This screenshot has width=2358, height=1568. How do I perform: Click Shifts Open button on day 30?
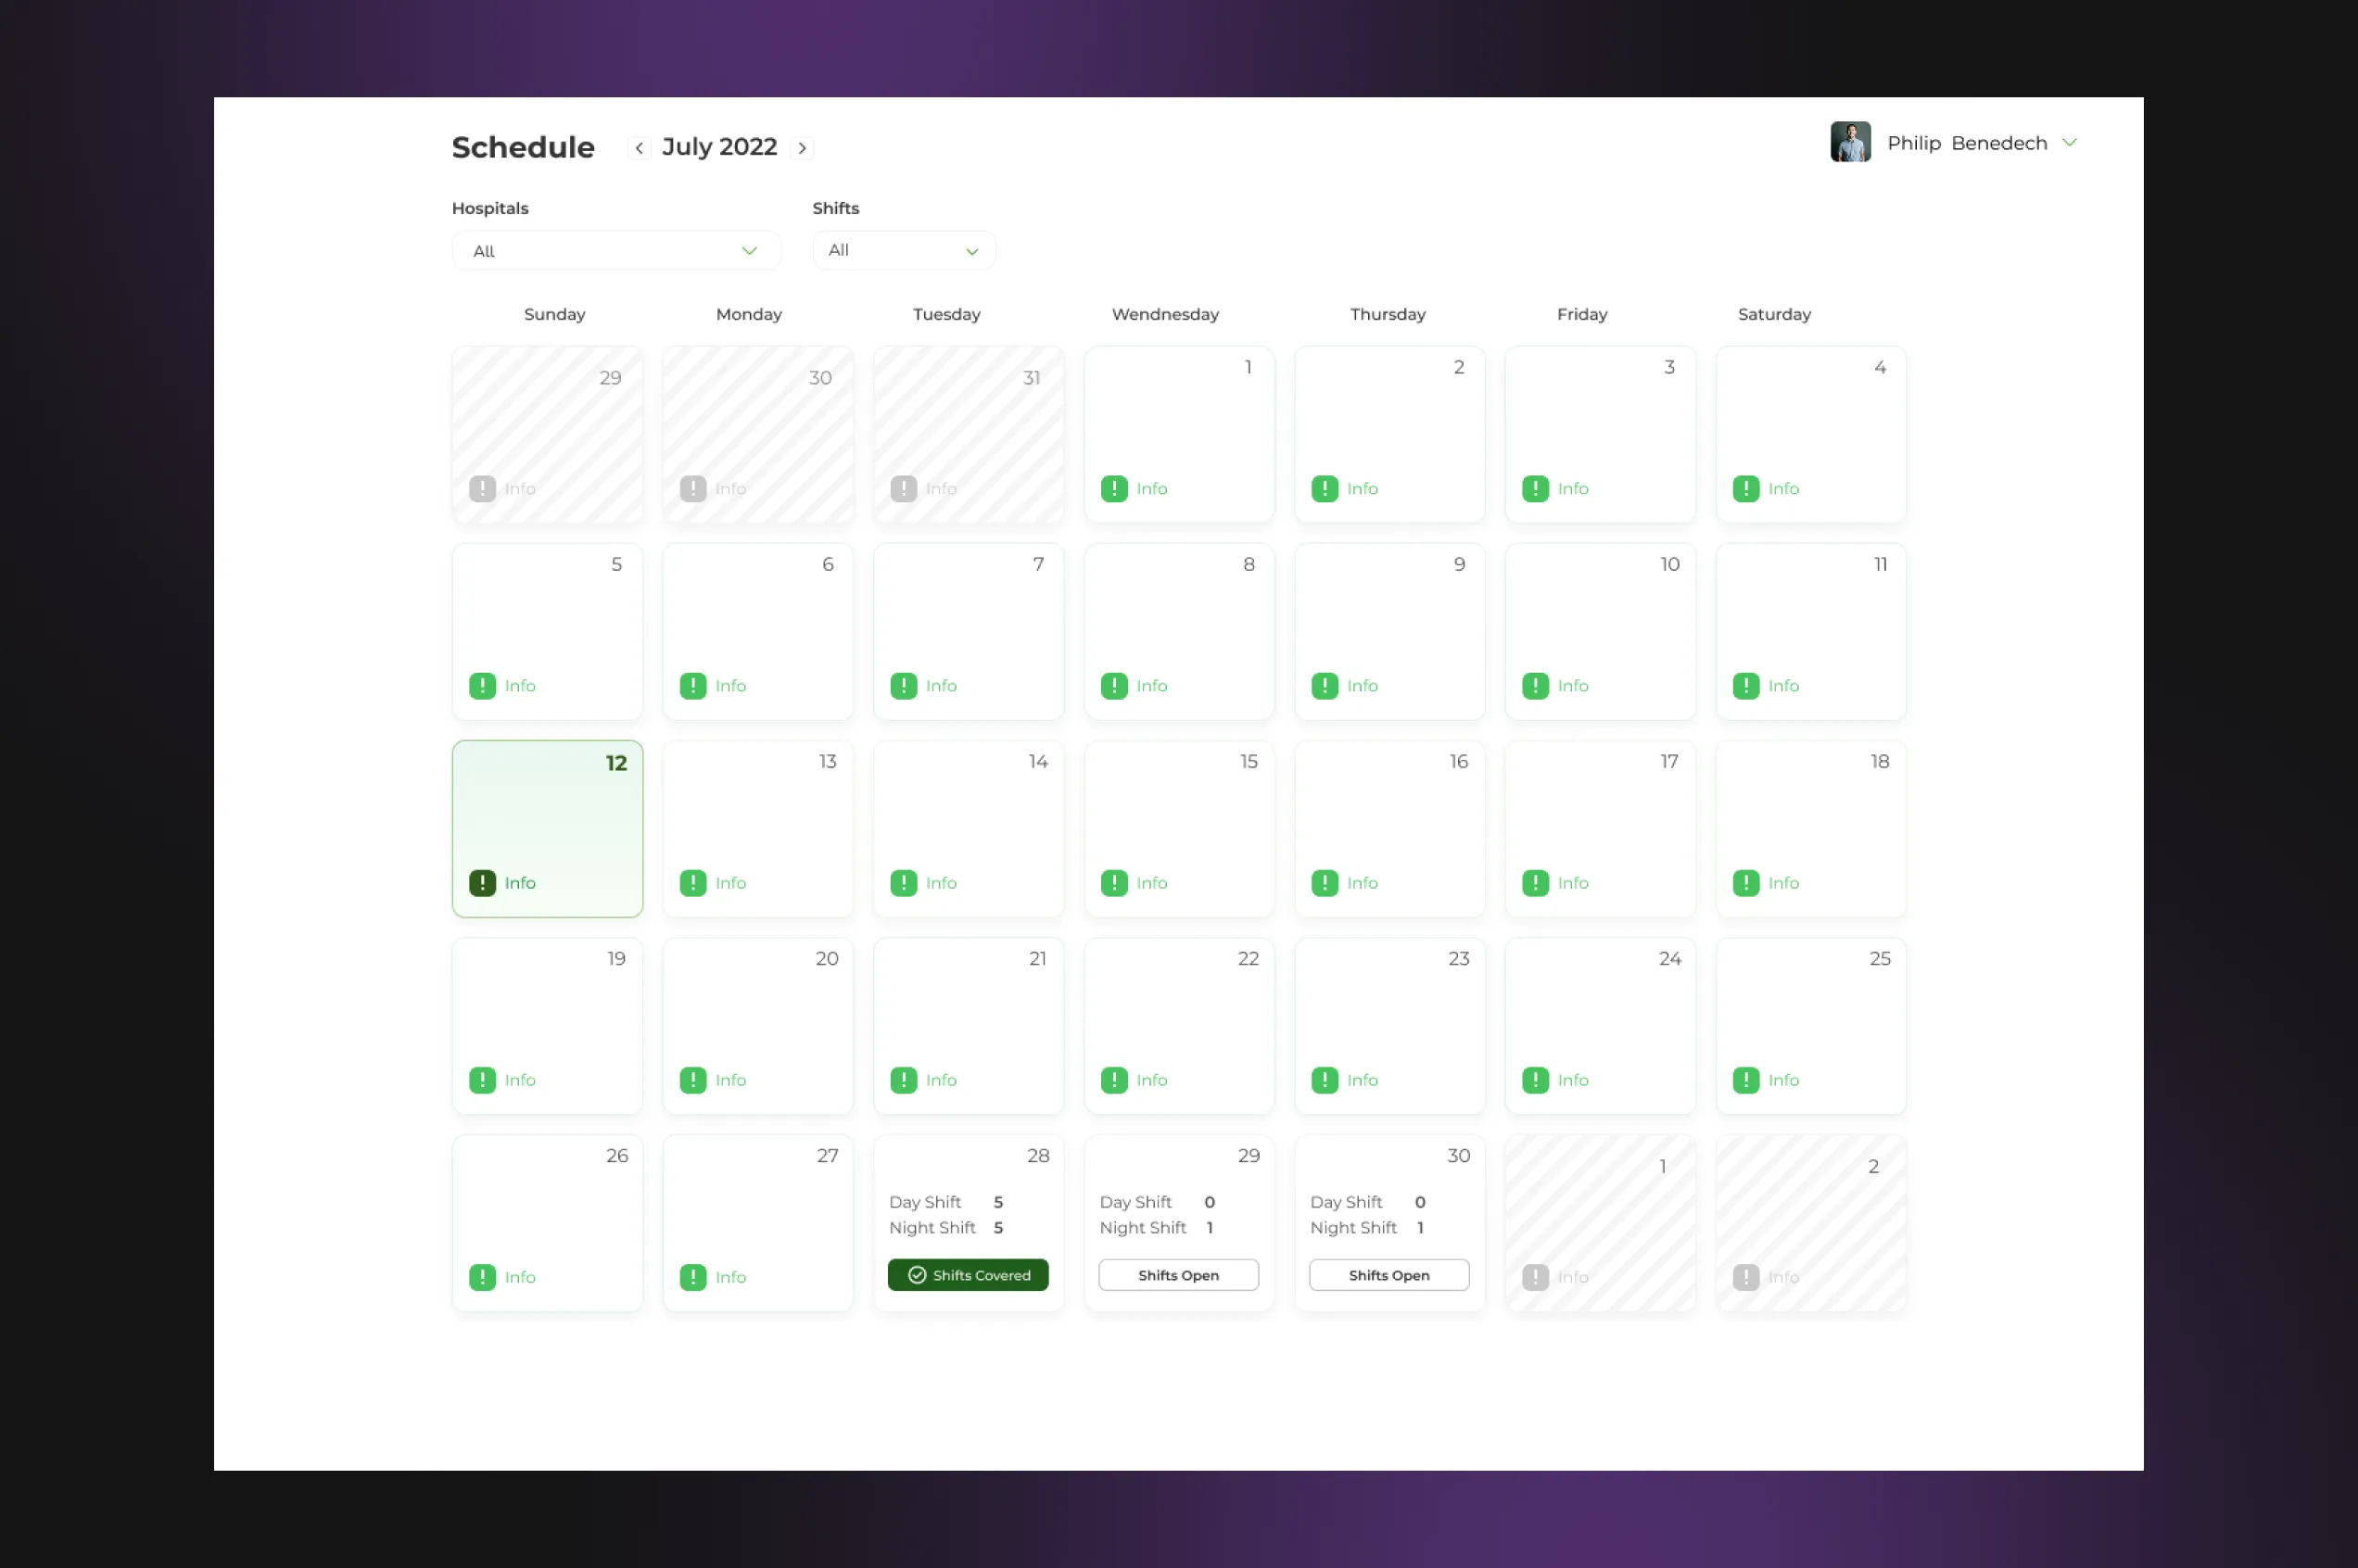pyautogui.click(x=1389, y=1275)
